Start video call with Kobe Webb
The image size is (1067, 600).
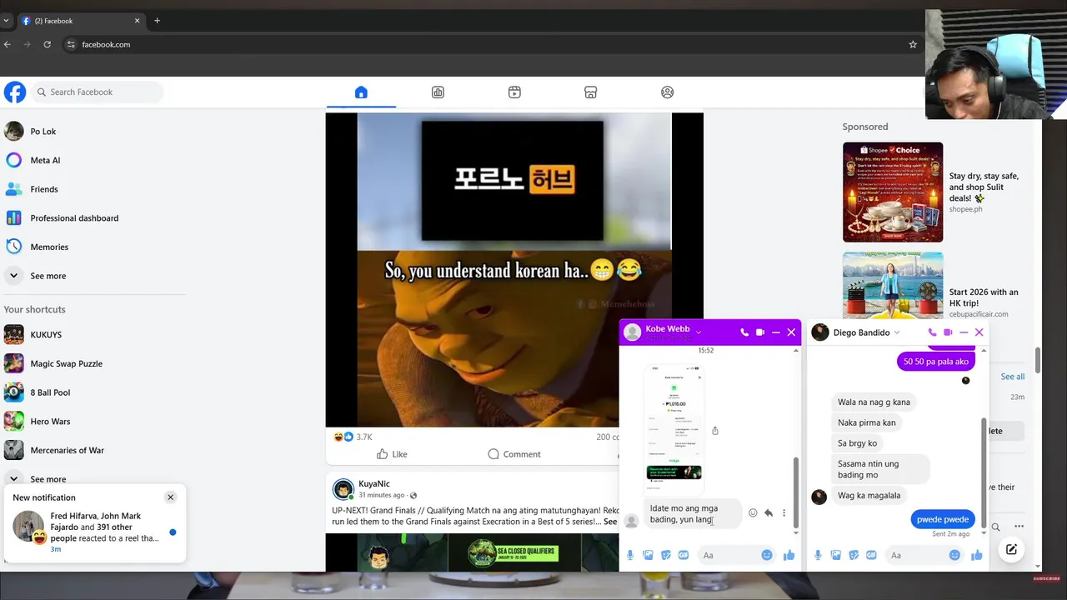[x=760, y=332]
